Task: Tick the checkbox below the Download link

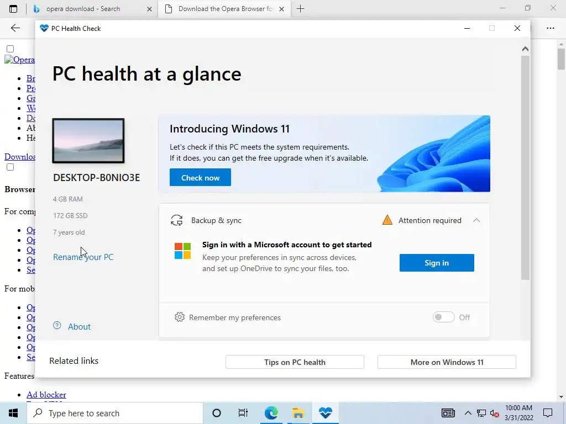Action: coord(10,167)
